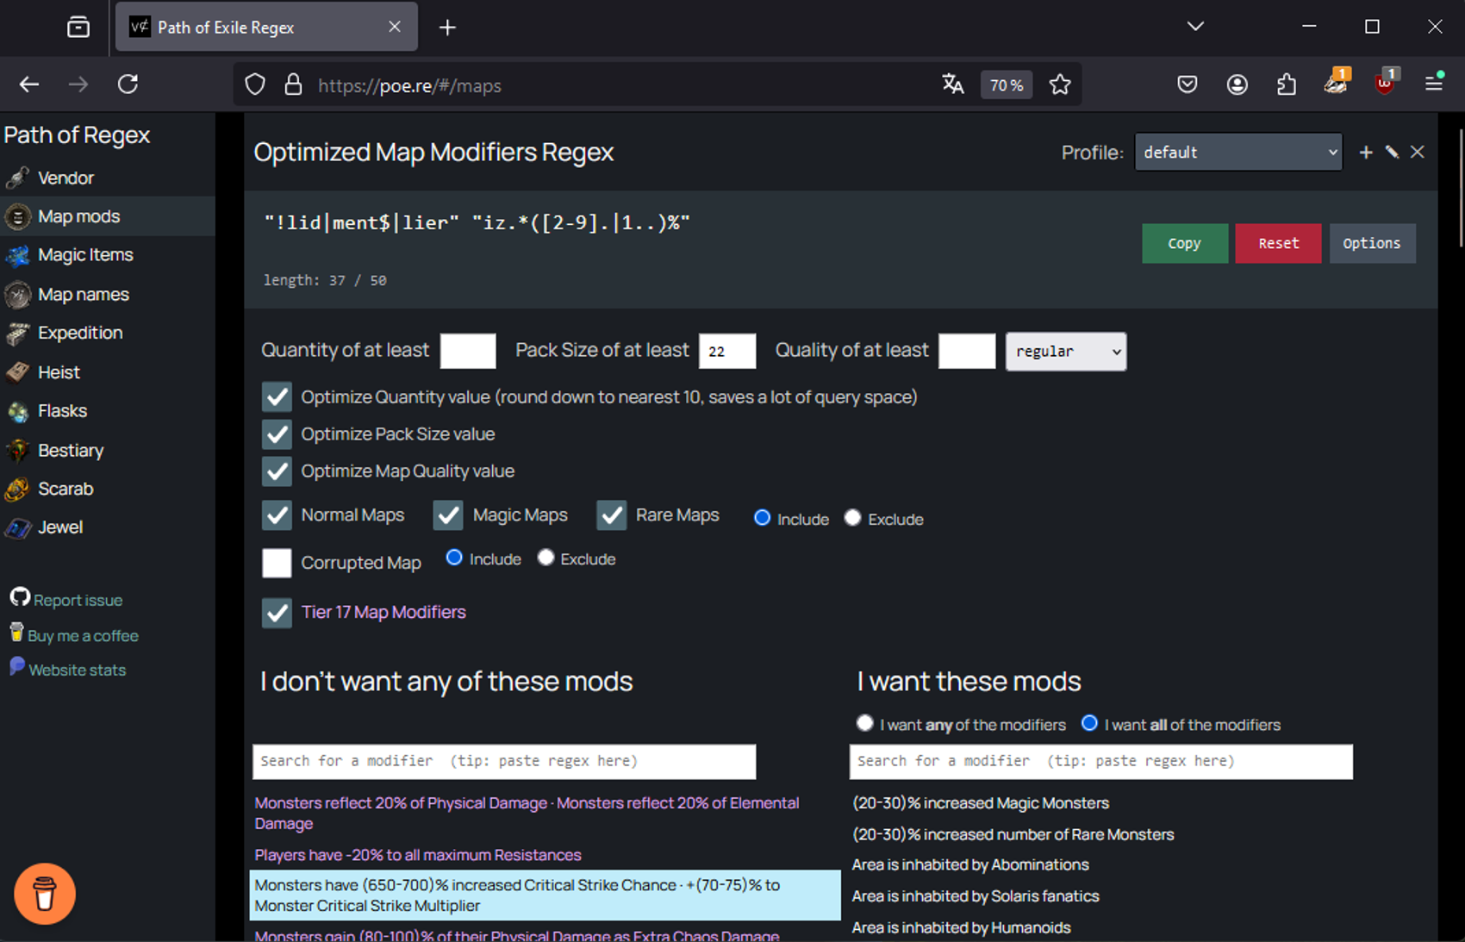
Task: Open the Profile dropdown showing default
Action: 1238,152
